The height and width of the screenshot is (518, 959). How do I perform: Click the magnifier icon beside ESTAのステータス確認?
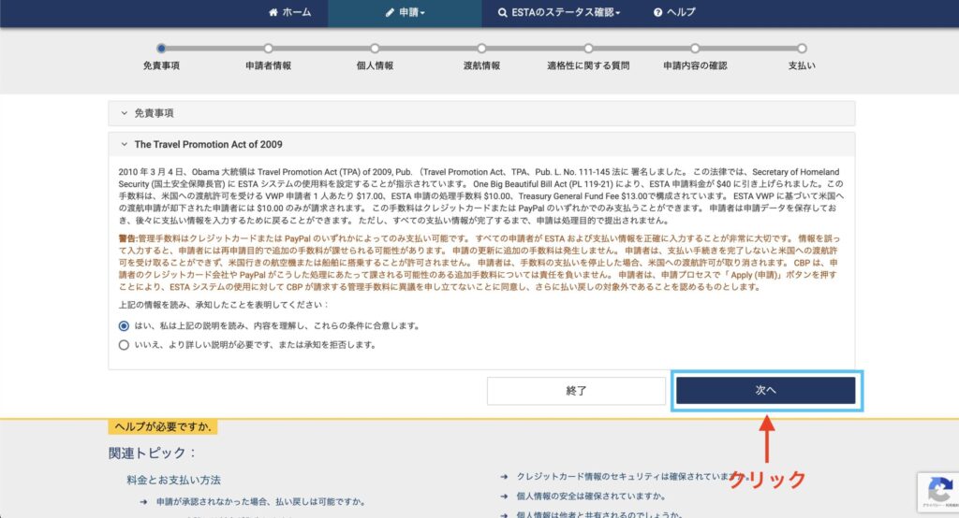504,13
